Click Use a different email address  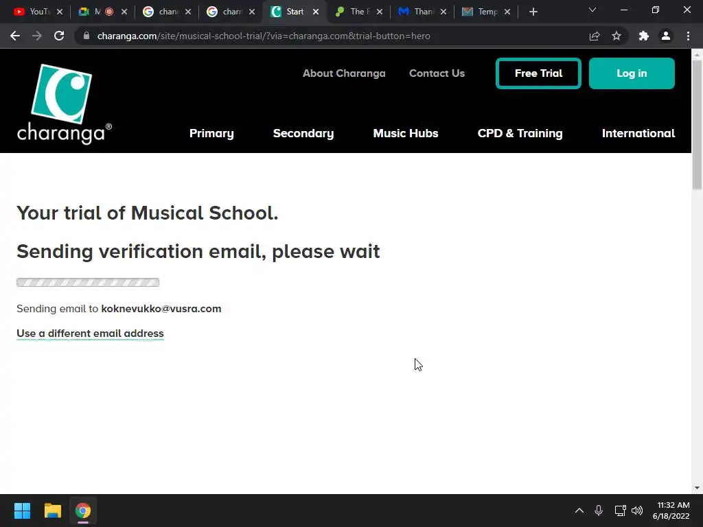click(90, 333)
